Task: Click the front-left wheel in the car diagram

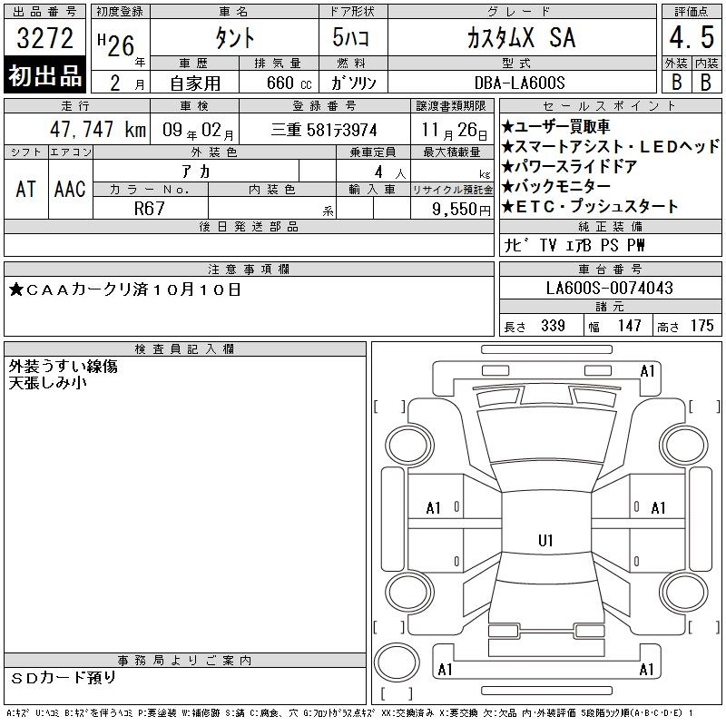Action: click(x=407, y=444)
